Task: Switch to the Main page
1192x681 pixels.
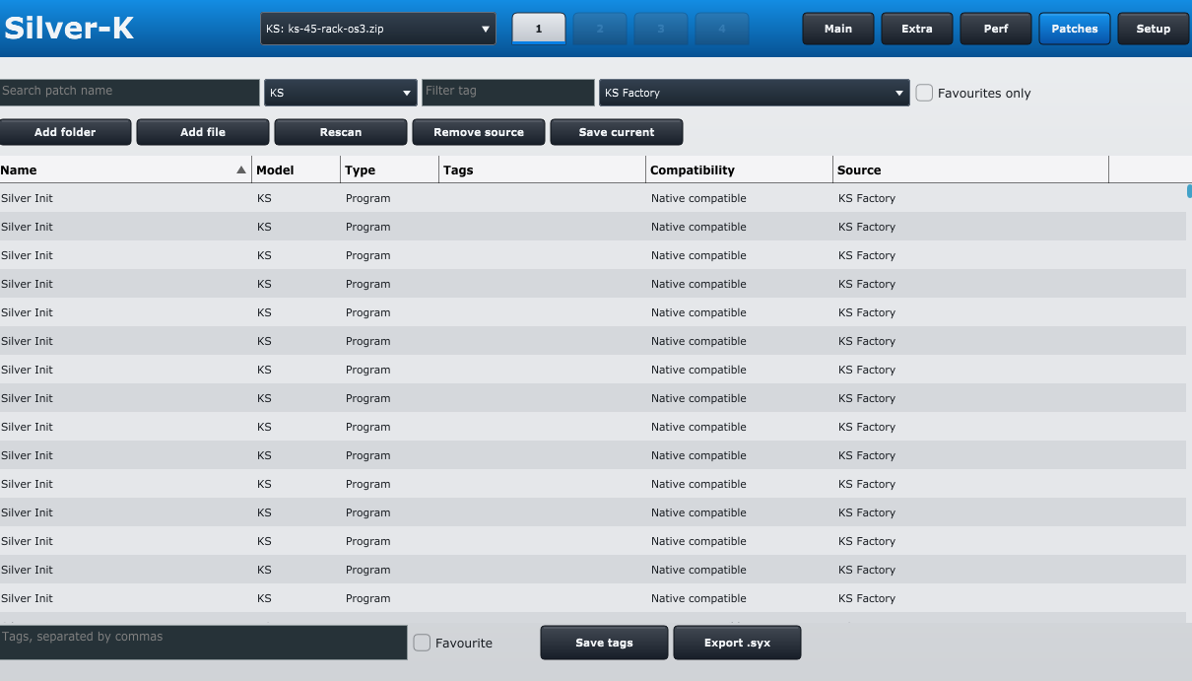Action: click(838, 29)
